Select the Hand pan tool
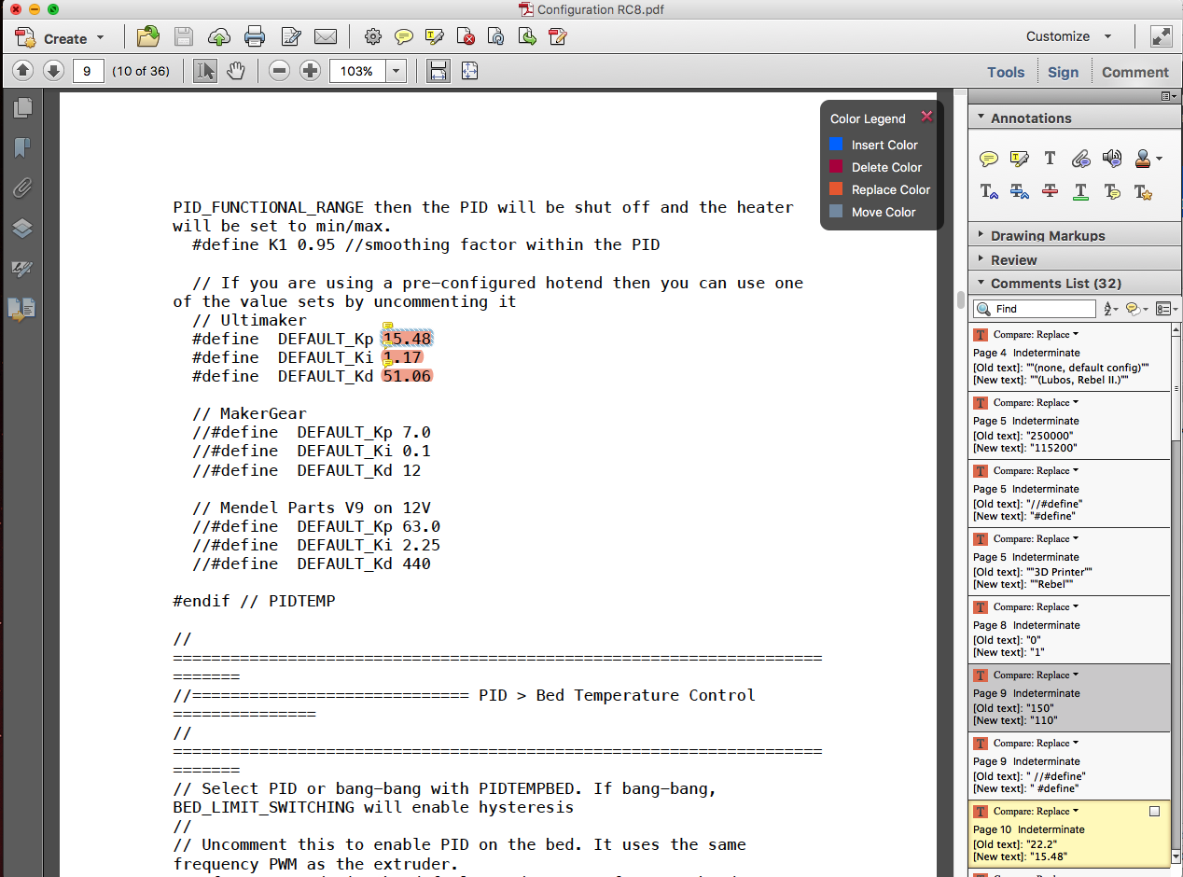 pos(236,71)
